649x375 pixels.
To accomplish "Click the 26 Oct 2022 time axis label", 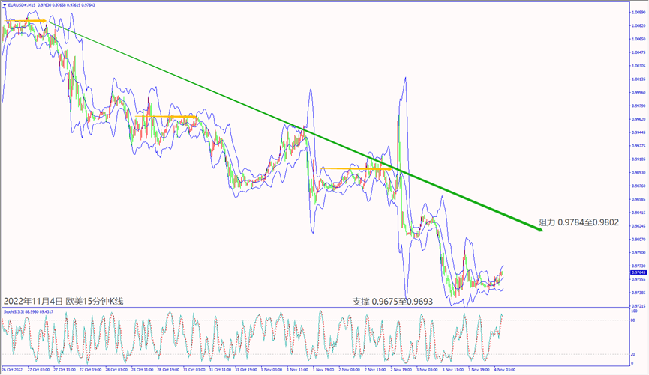I will [x=14, y=370].
